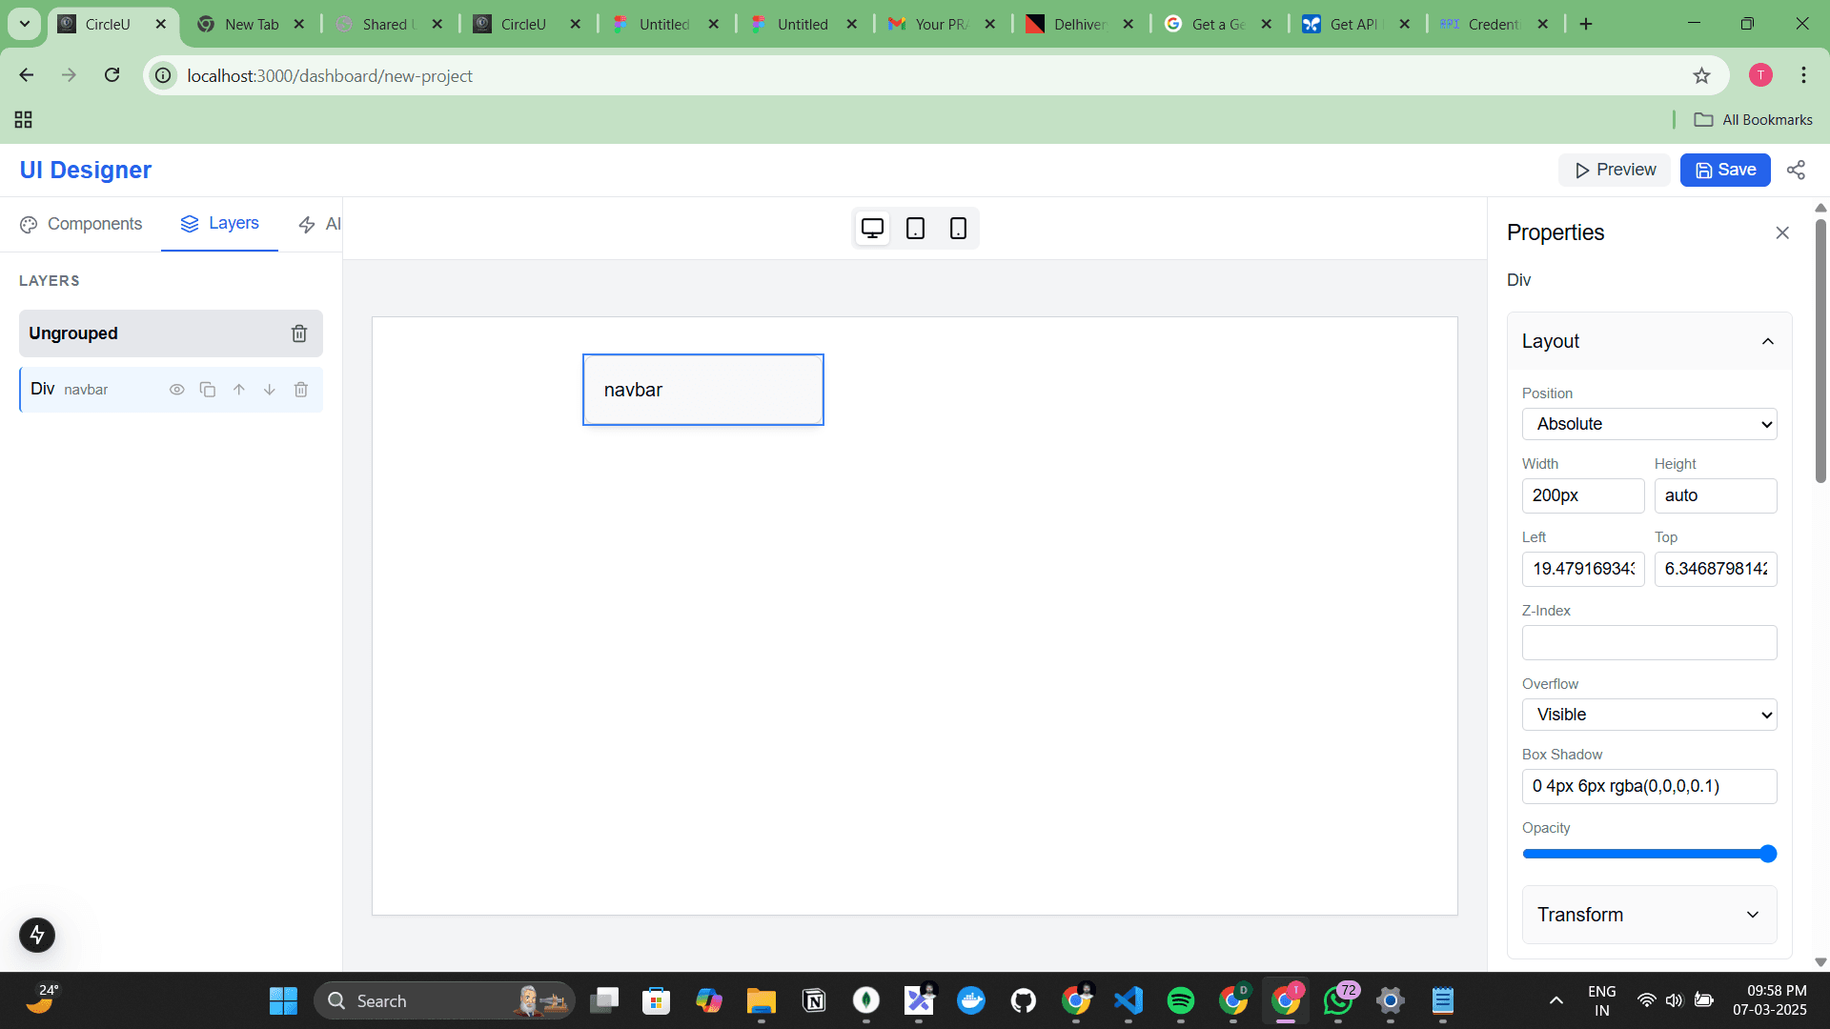Duplicate the navbar Div layer
The width and height of the screenshot is (1830, 1029).
coord(208,390)
